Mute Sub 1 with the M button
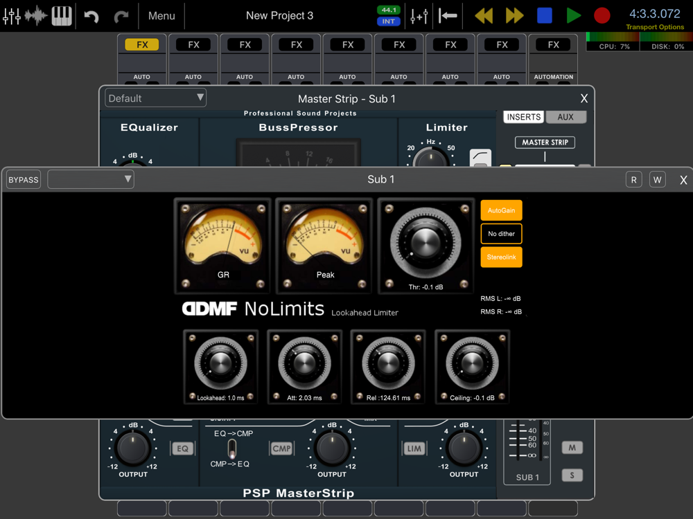Image resolution: width=693 pixels, height=519 pixels. pos(572,448)
